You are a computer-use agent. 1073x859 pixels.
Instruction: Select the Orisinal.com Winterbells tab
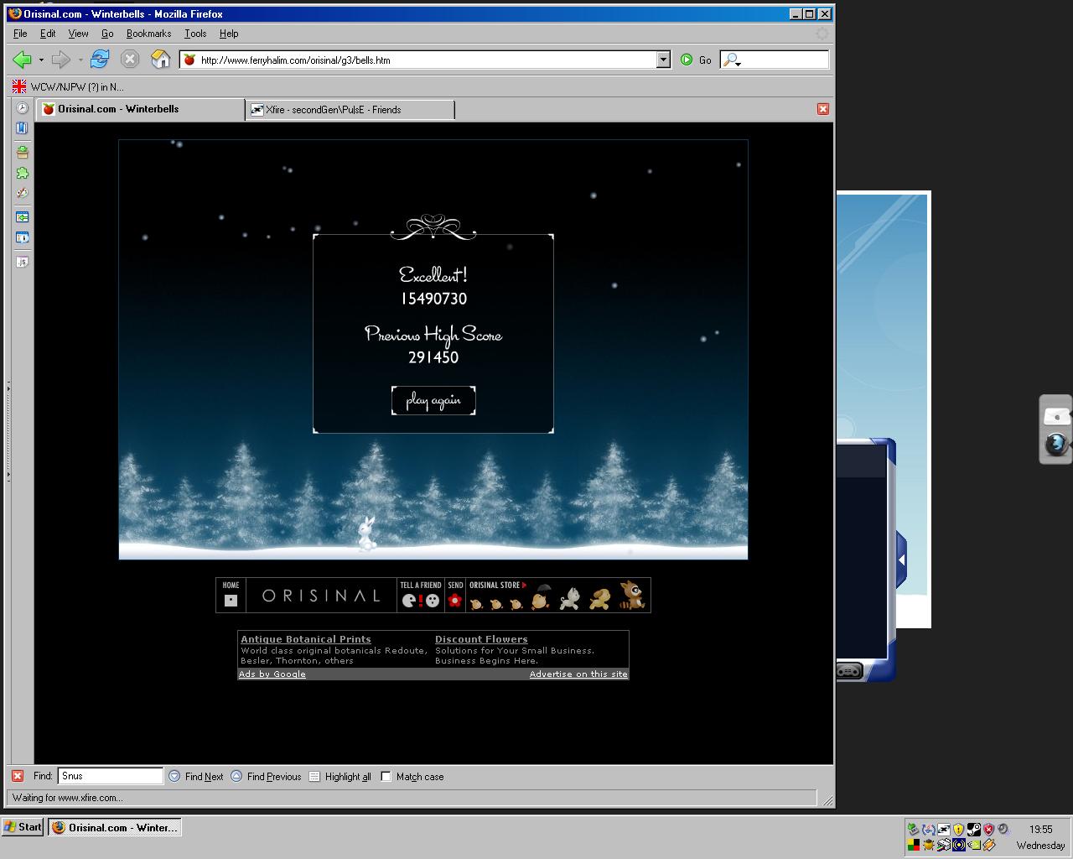click(140, 109)
